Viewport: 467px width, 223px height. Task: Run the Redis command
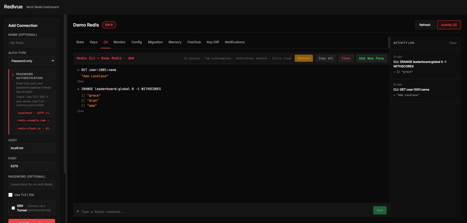(x=380, y=210)
